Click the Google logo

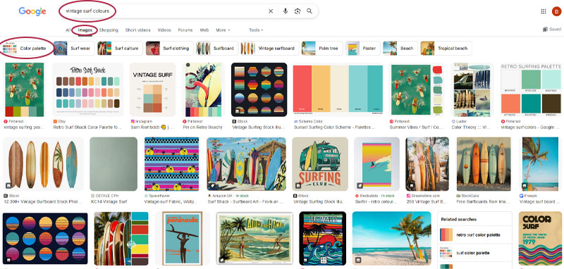32,11
